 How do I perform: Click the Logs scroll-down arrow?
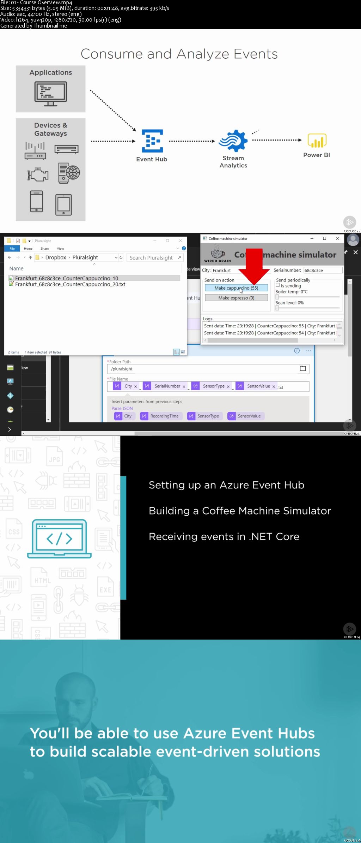pos(339,336)
